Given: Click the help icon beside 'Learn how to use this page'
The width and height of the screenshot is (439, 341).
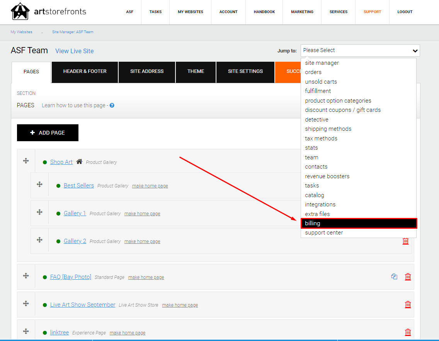Looking at the screenshot, I should tap(112, 105).
